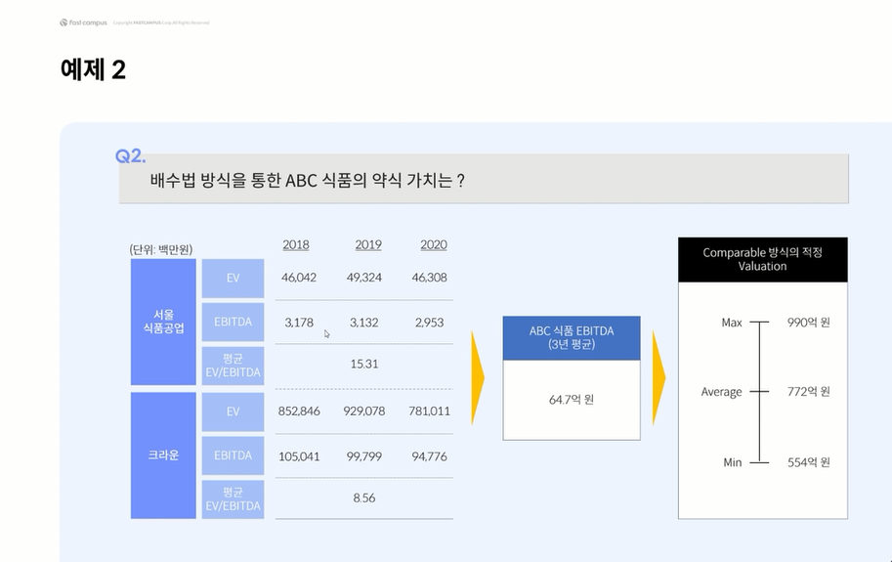Click the EBITDA value 3,178

pyautogui.click(x=299, y=323)
